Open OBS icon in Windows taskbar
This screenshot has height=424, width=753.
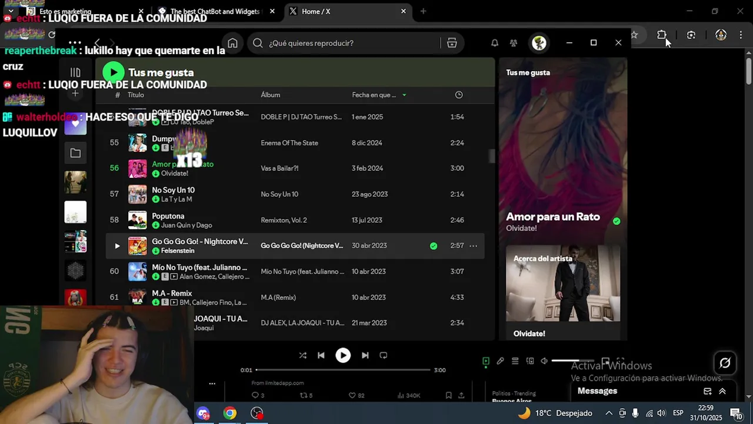pyautogui.click(x=257, y=413)
